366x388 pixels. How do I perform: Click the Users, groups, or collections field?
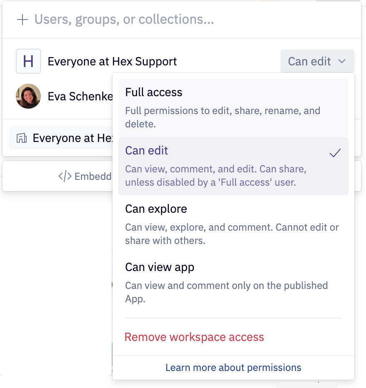point(125,20)
